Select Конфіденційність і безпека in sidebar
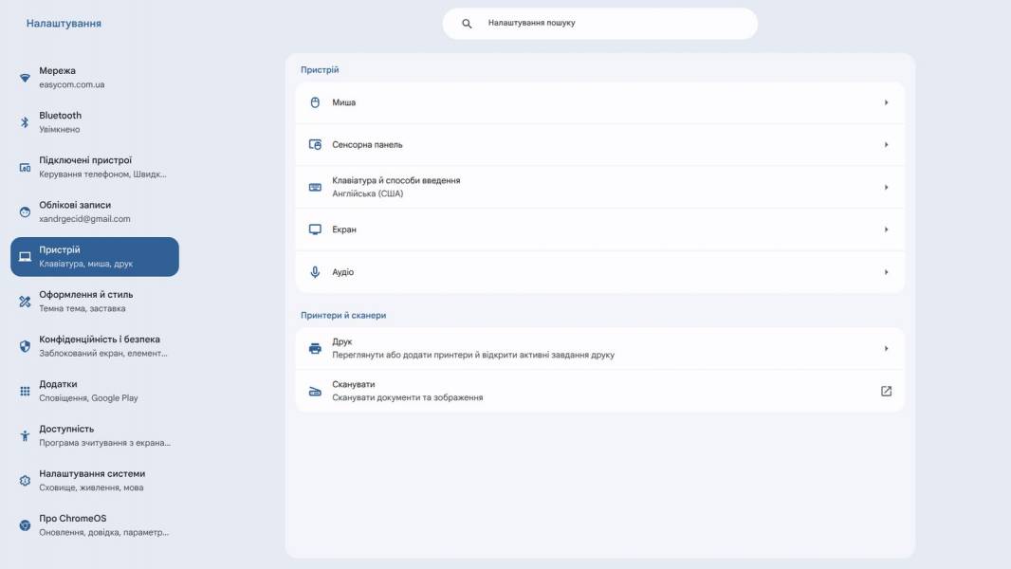 click(x=95, y=346)
